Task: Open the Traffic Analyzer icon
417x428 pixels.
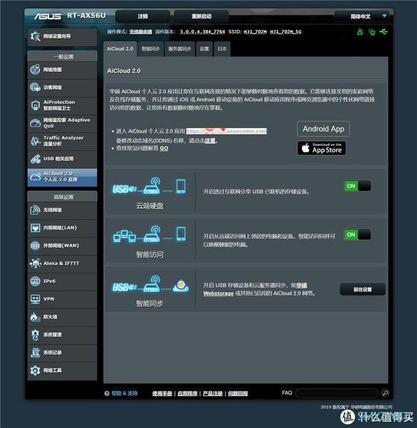Action: (x=35, y=141)
